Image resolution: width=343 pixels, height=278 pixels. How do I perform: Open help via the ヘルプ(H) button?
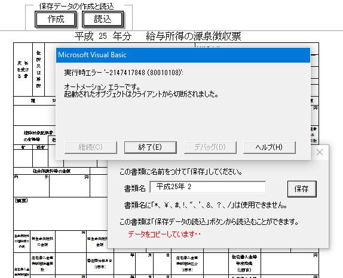click(269, 147)
